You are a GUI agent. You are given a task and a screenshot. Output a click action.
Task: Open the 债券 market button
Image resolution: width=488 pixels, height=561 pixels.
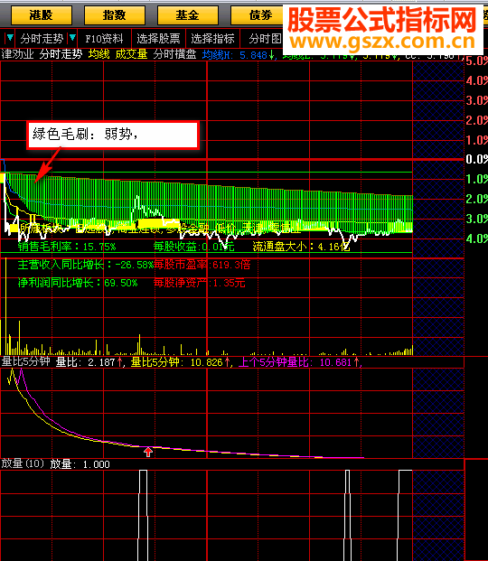click(x=257, y=15)
